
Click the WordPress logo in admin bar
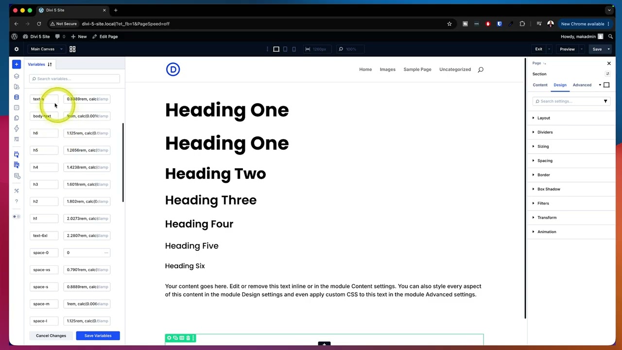click(15, 36)
